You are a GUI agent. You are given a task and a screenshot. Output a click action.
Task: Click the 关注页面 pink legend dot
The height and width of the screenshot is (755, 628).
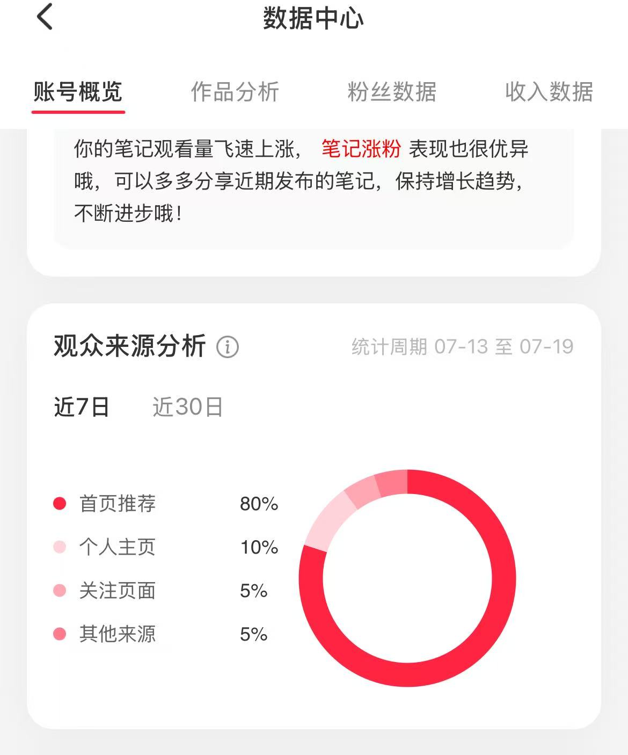[x=60, y=591]
